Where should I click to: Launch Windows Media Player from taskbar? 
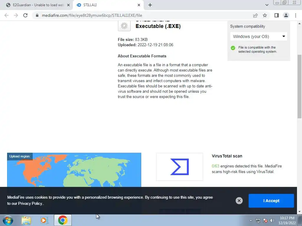[x=44, y=220]
